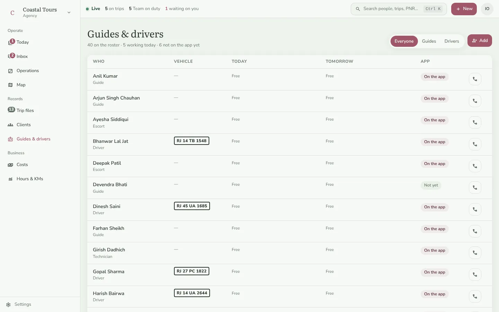Click vehicle plate RJ 14 UA 2644
The height and width of the screenshot is (312, 499).
pos(192,293)
